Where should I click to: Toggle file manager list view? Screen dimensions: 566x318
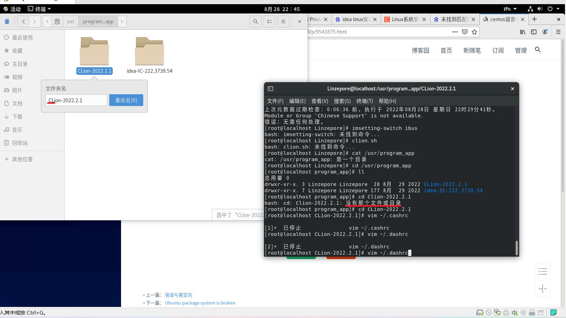(x=269, y=21)
